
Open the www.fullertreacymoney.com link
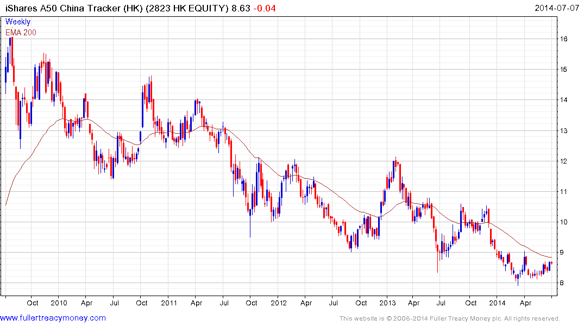(53, 318)
